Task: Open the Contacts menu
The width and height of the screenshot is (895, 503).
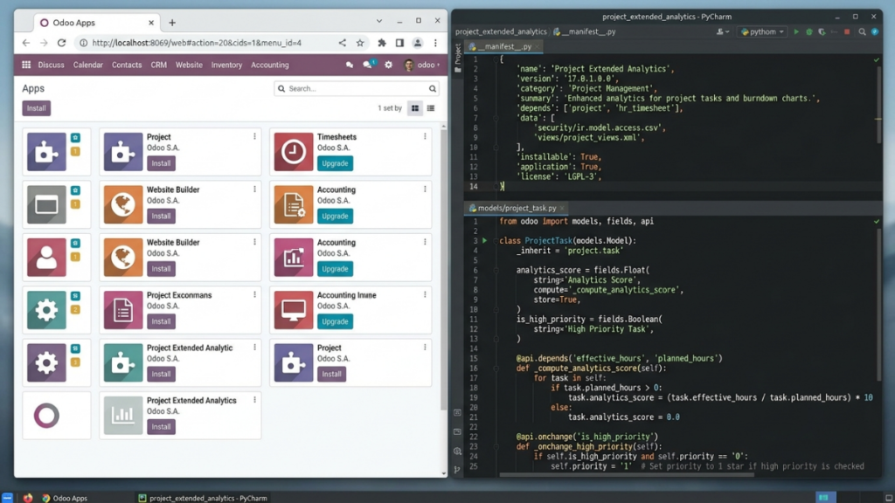Action: [127, 65]
